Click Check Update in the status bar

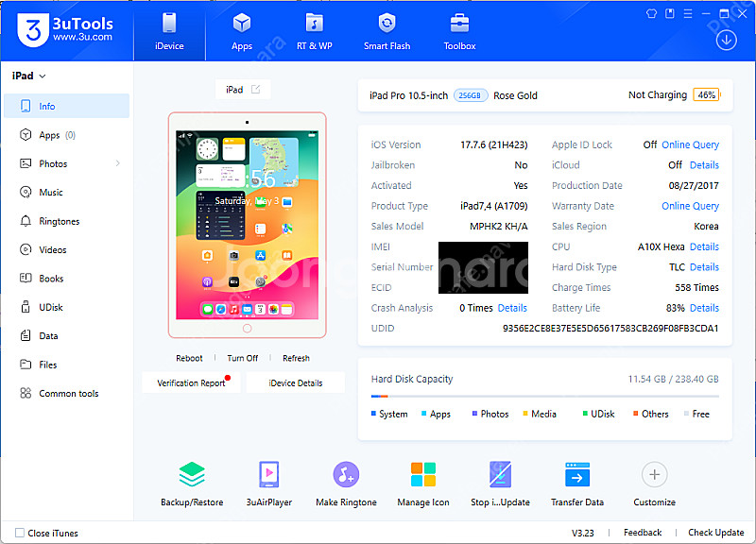(716, 533)
